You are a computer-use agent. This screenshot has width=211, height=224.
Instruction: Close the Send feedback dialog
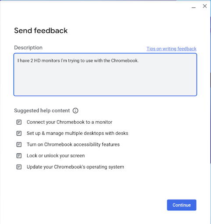[x=205, y=6]
